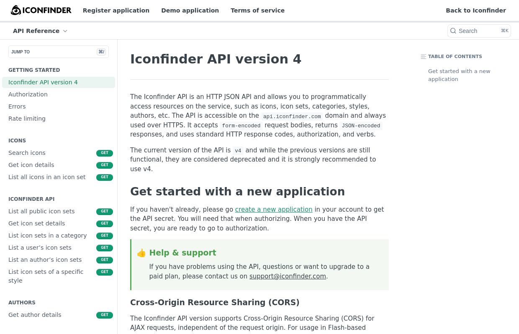
Task: Click the Cross-Origin Resource Sharing (CORS) heading
Action: coord(215,302)
